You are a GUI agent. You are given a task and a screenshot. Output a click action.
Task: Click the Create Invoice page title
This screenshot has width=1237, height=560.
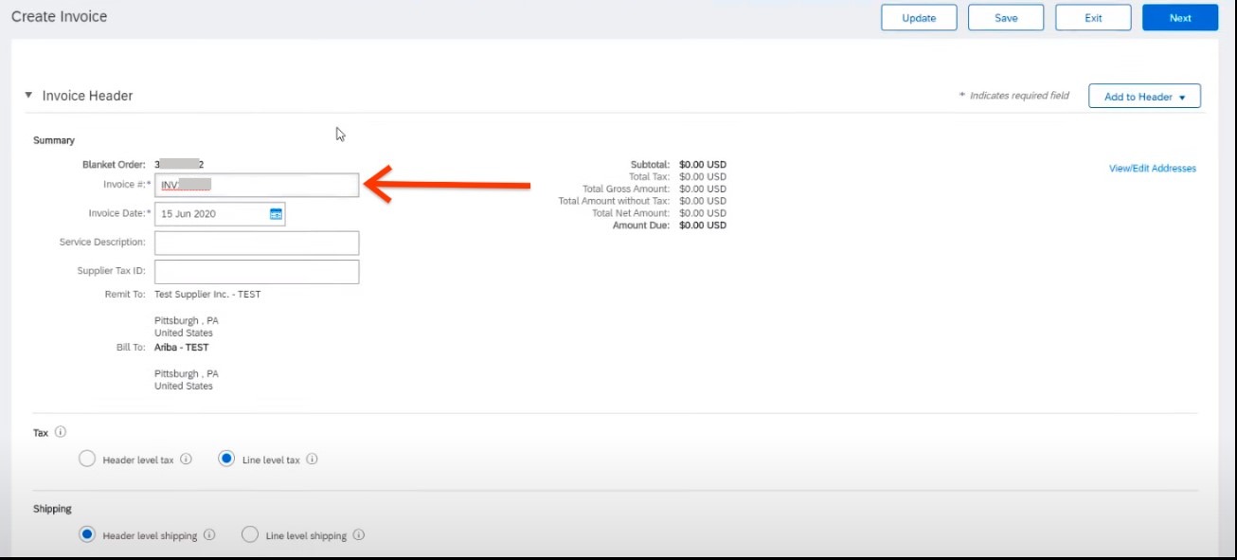60,17
